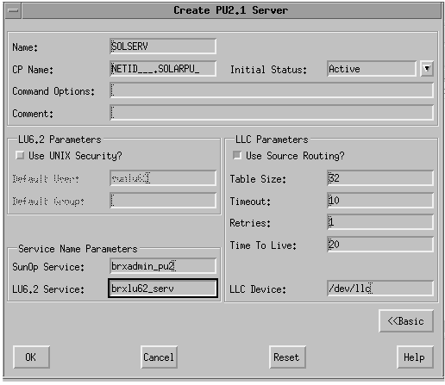Click the LLC Device field /dev/llc
Screen dimensions: 445x385
380,289
